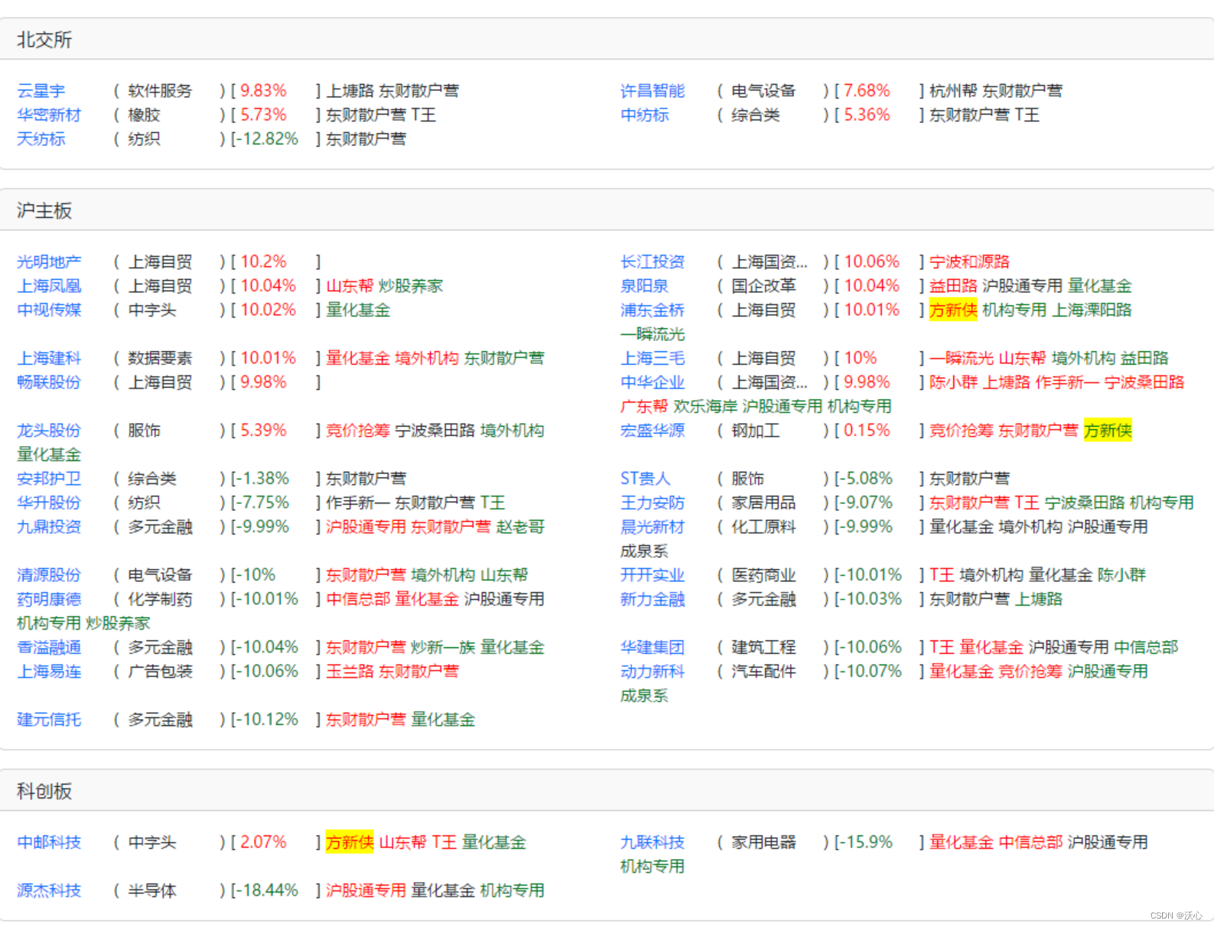Image resolution: width=1214 pixels, height=927 pixels.
Task: Click the 晨光新材 stock name
Action: tap(653, 527)
